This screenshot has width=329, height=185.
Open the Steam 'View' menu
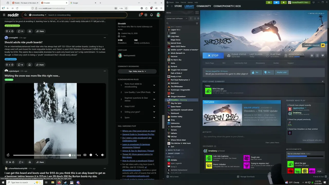[x=177, y=2]
